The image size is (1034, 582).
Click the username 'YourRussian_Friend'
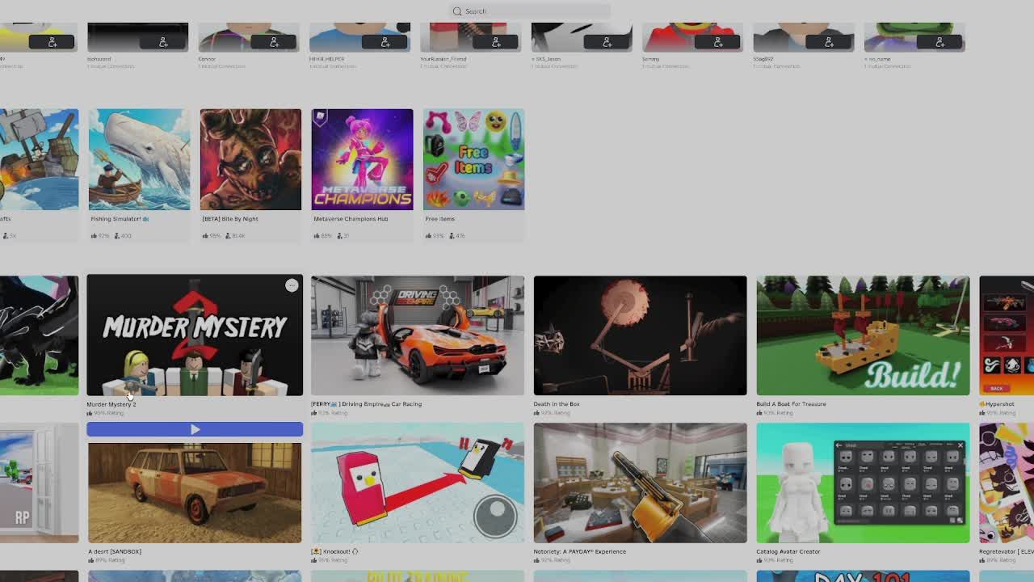tap(443, 59)
